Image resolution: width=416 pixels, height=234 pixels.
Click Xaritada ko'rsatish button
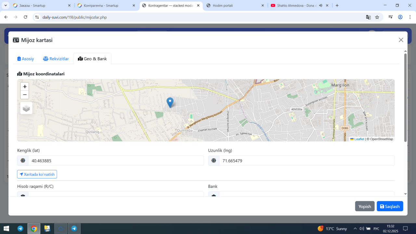pyautogui.click(x=37, y=174)
